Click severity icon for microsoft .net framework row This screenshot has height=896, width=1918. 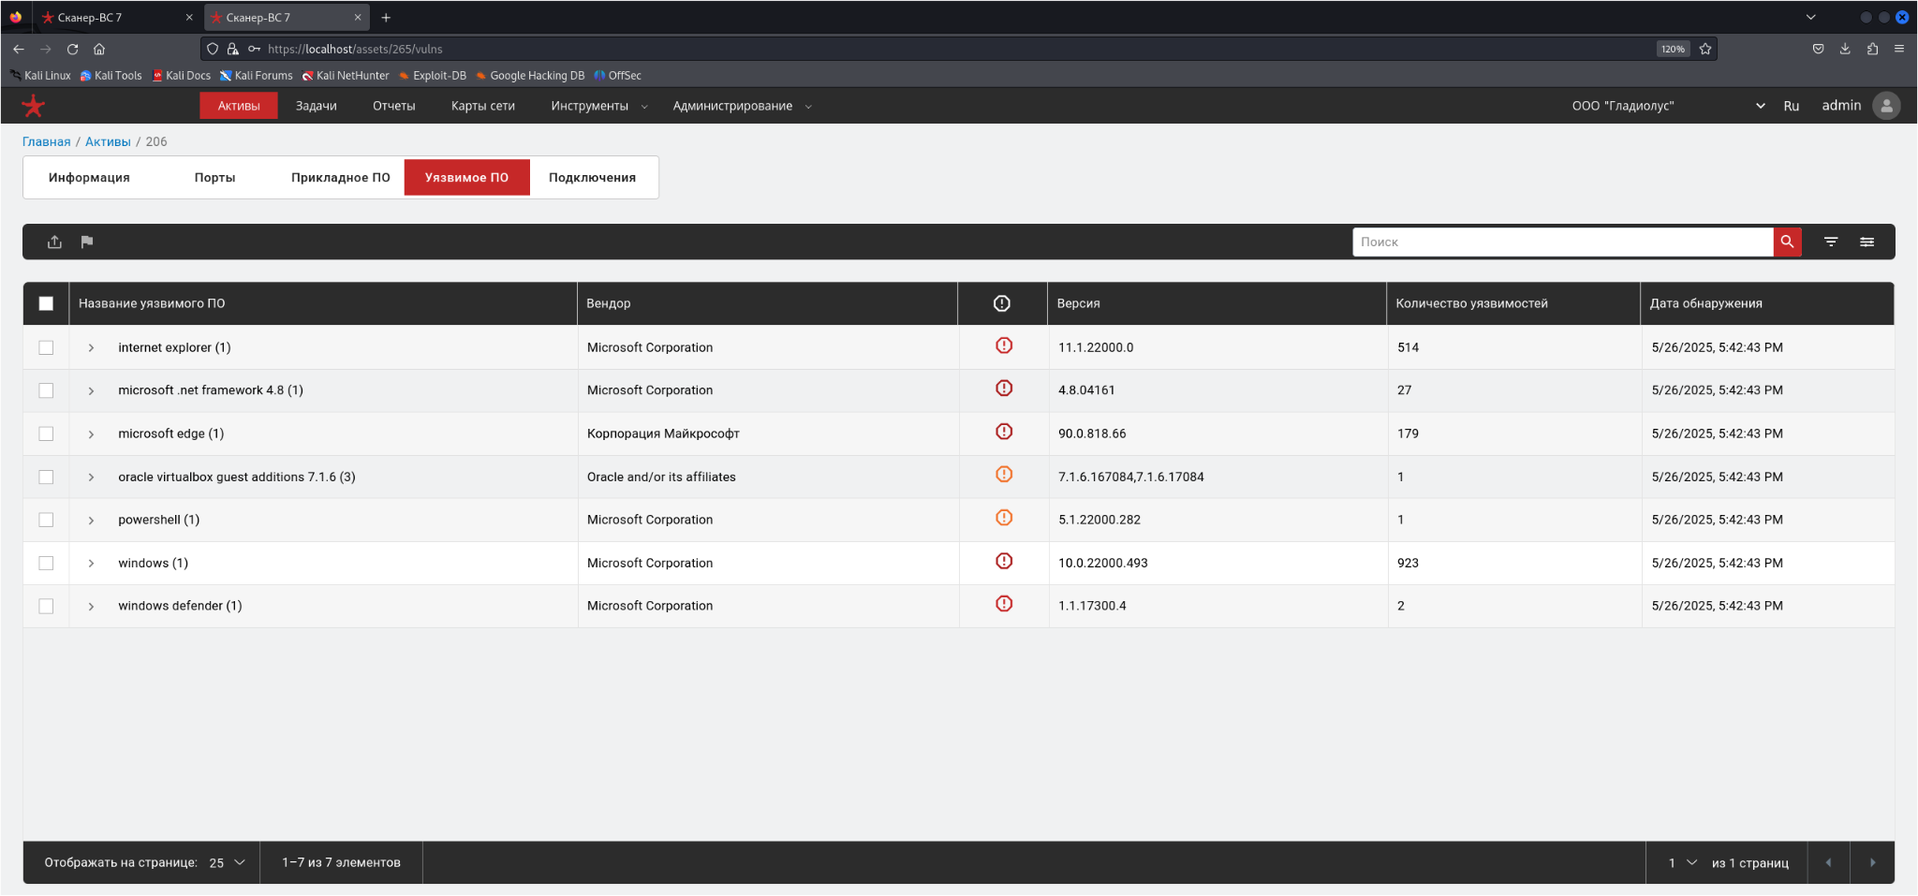tap(1004, 389)
